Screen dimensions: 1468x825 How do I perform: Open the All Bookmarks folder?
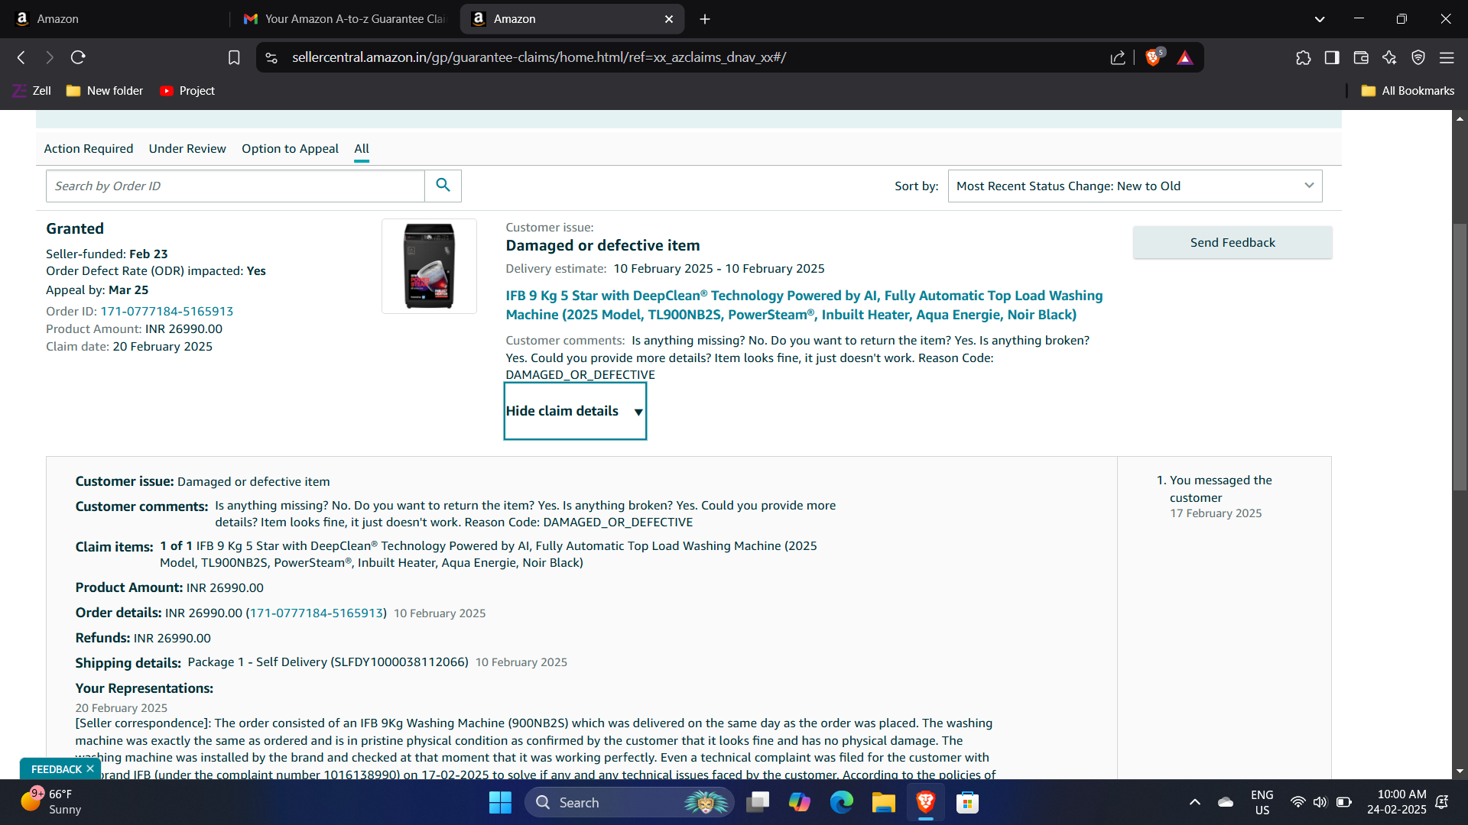point(1408,91)
